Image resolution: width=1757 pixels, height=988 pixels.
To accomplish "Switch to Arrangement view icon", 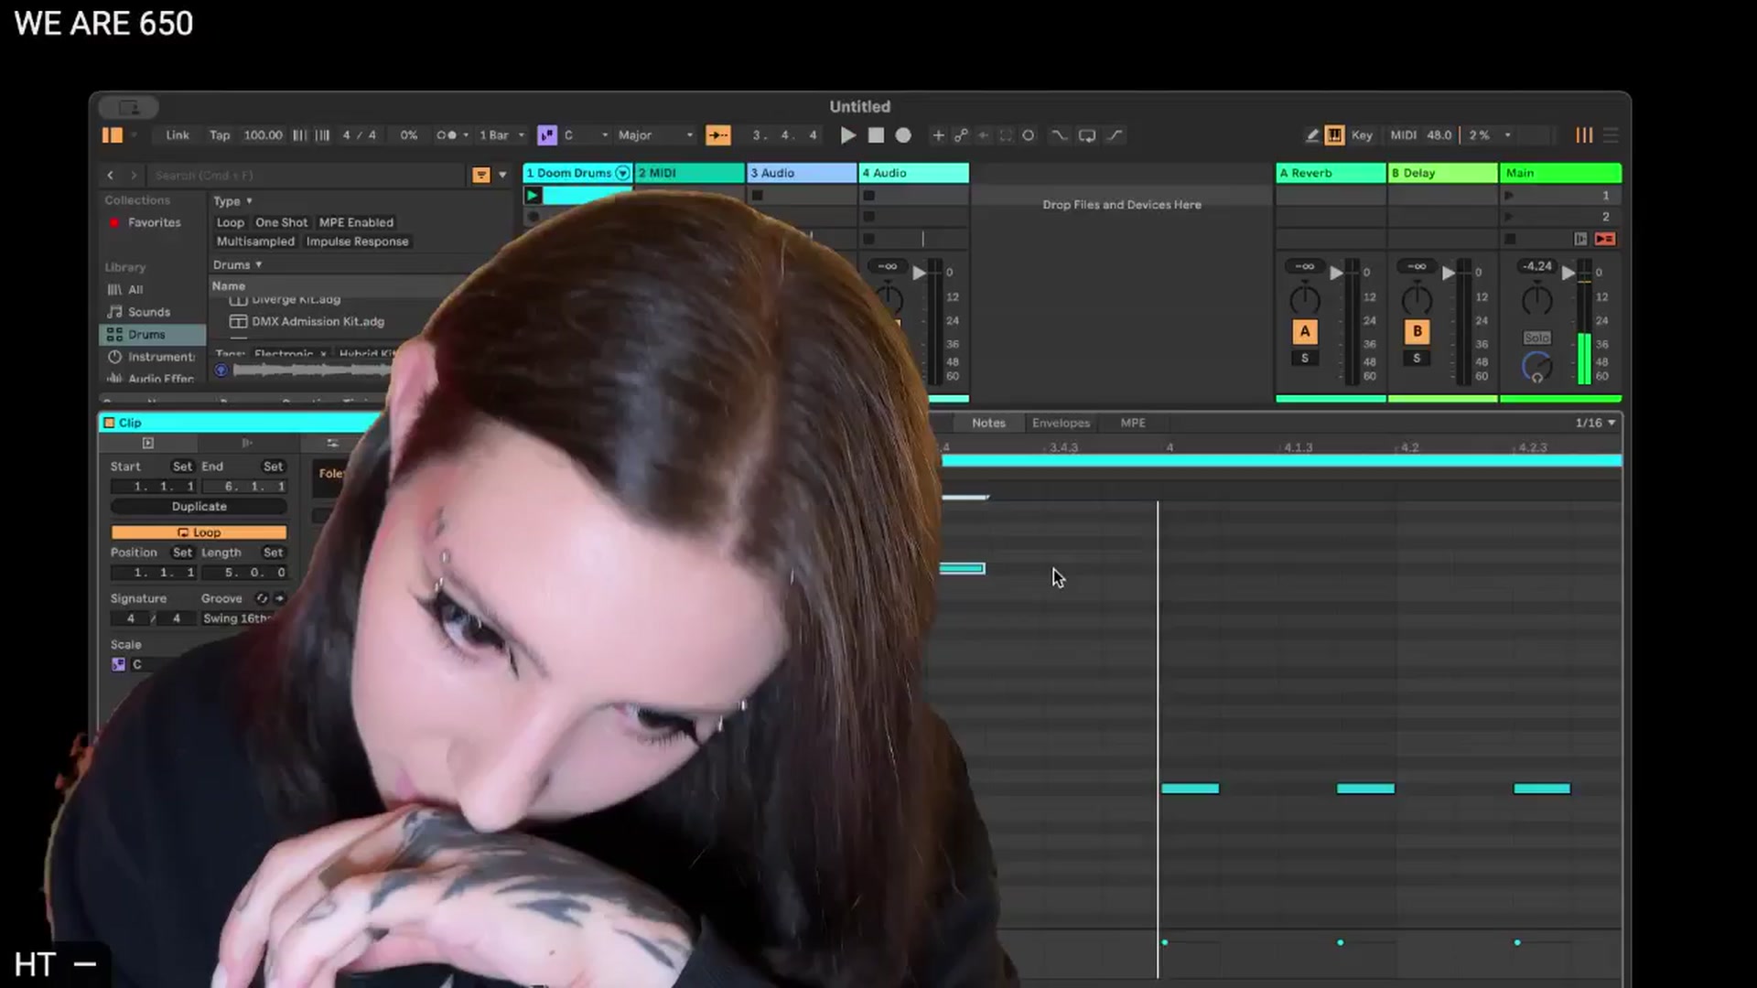I will click(1611, 135).
